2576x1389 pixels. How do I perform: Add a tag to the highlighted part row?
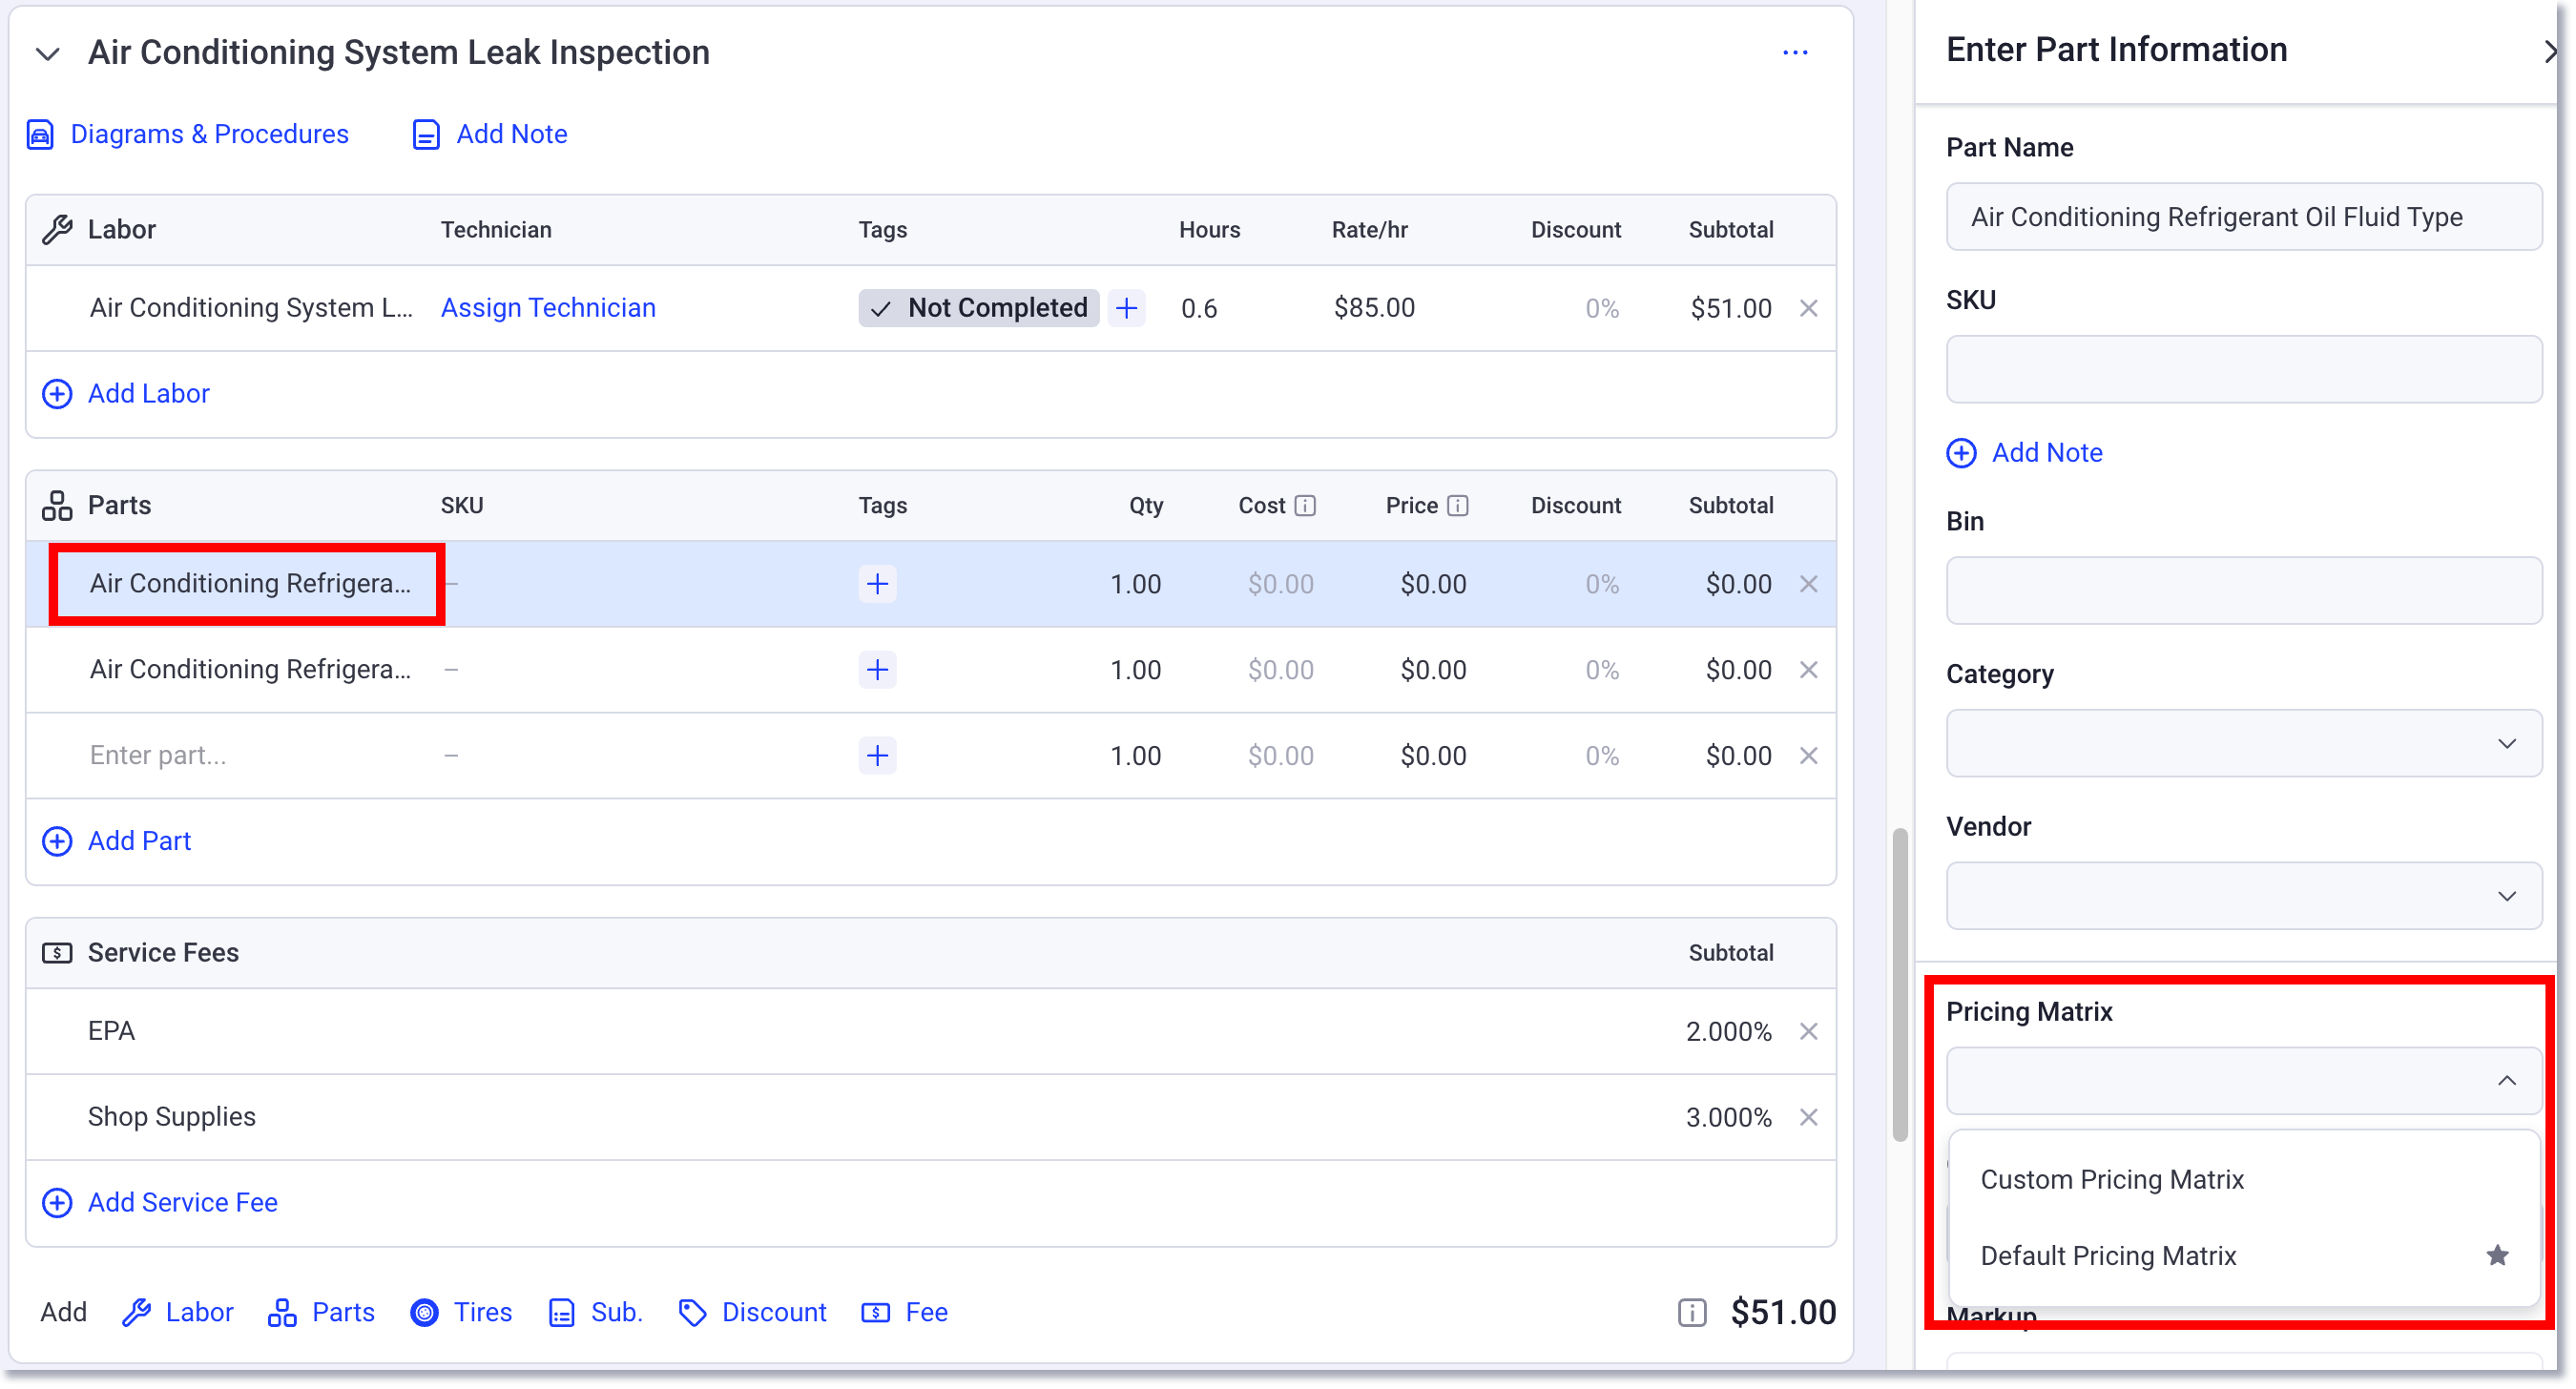tap(876, 583)
